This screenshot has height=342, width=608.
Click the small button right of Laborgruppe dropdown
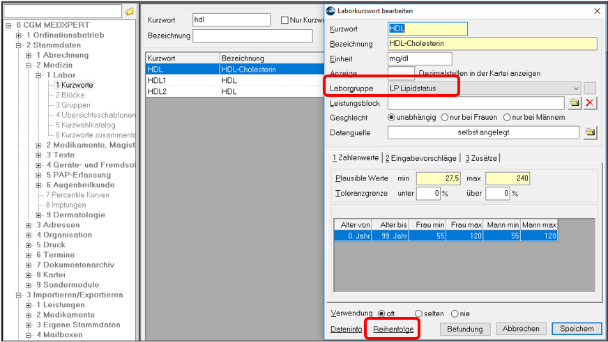coord(590,88)
